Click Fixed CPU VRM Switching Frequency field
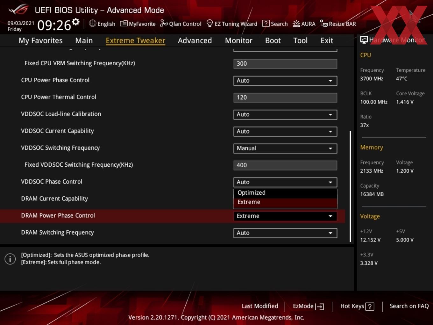The height and width of the screenshot is (325, 433). click(285, 64)
